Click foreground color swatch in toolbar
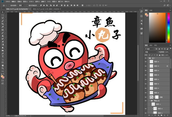Screen dimensions: 172x117 (2, 76)
